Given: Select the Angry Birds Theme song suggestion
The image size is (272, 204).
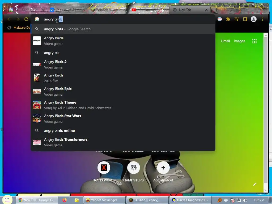Looking at the screenshot, I should [x=123, y=105].
